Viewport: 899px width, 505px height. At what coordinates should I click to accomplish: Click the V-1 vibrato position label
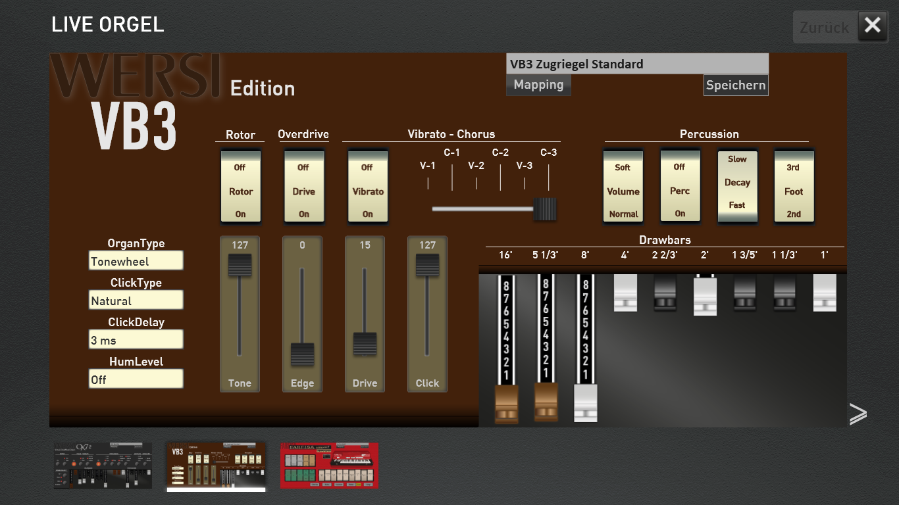[x=428, y=166]
